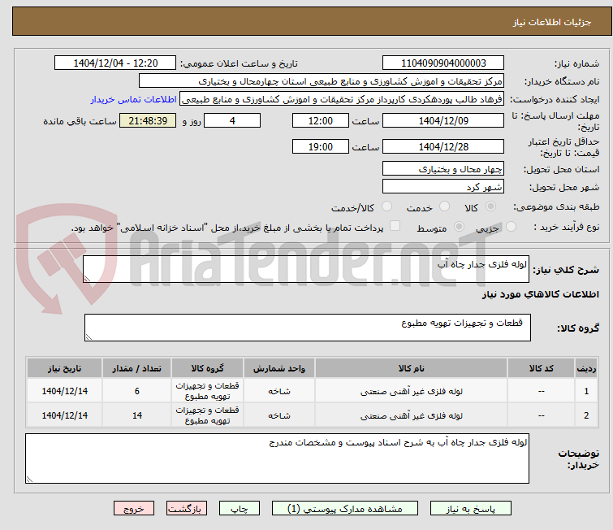
Task: Click the جزئیات اطلاعات نیاز header title
Action: click(552, 22)
